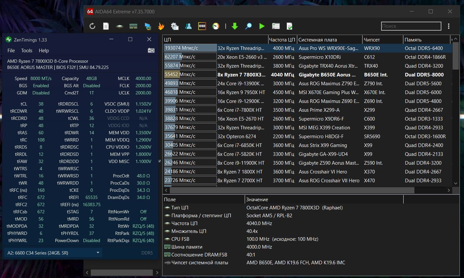
Task: Click the Тип ЦП field row
Action: (311, 207)
